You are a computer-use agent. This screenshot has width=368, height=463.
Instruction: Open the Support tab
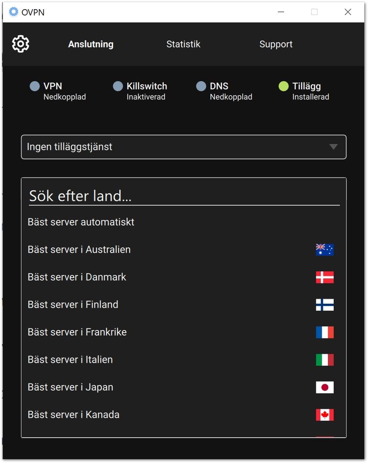276,44
